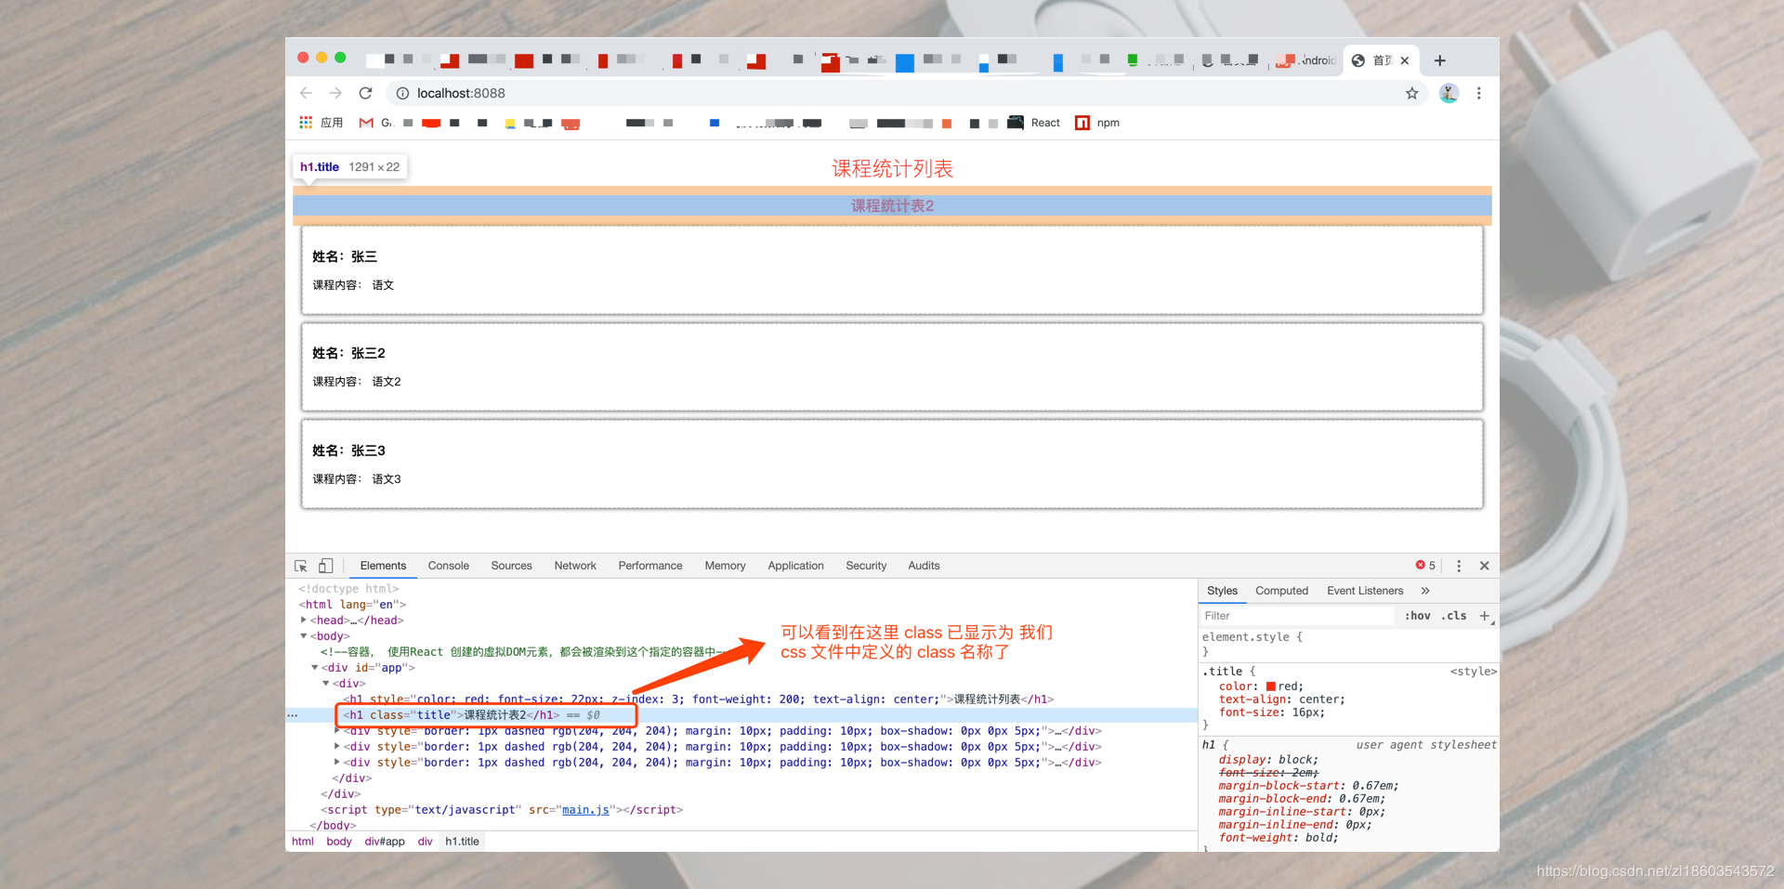Click the browser back arrow
The image size is (1784, 889).
306,93
